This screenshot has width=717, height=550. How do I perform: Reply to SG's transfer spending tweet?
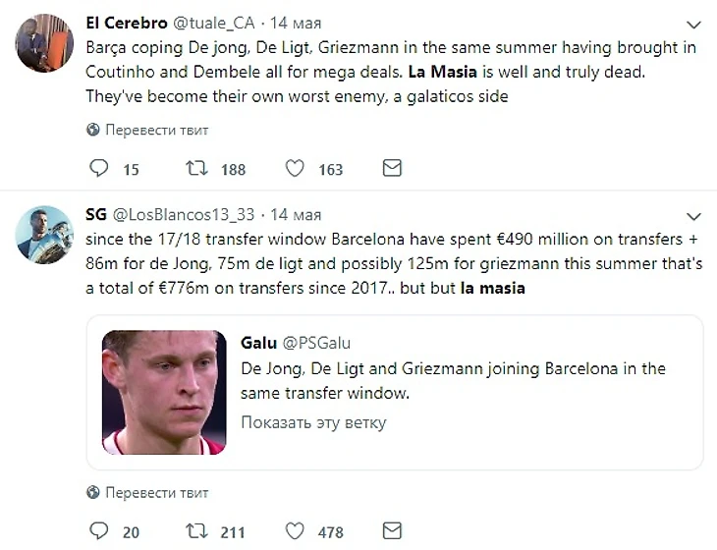point(98,531)
